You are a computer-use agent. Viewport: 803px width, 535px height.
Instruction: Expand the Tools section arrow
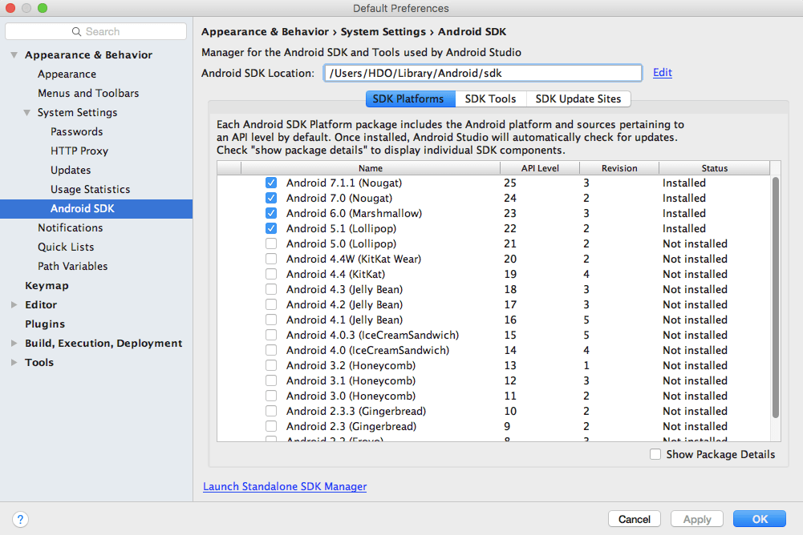pos(14,362)
